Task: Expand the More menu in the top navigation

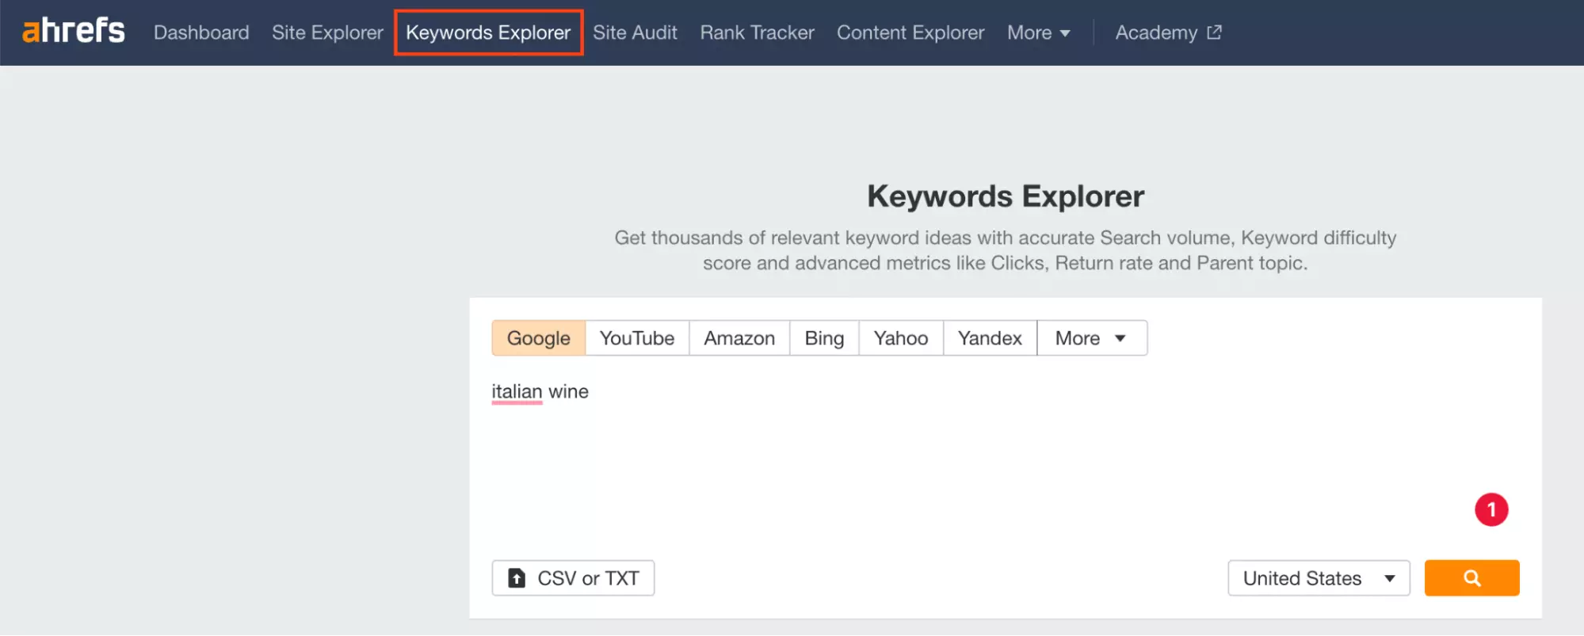Action: point(1039,32)
